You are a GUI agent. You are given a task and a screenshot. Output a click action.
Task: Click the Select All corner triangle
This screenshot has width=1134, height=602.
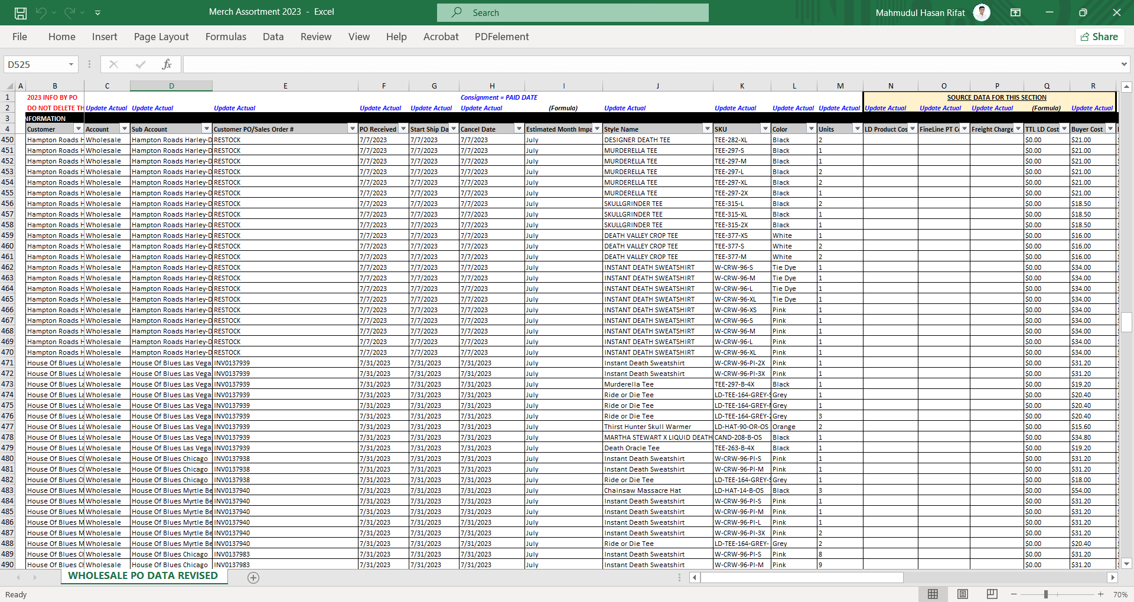9,86
